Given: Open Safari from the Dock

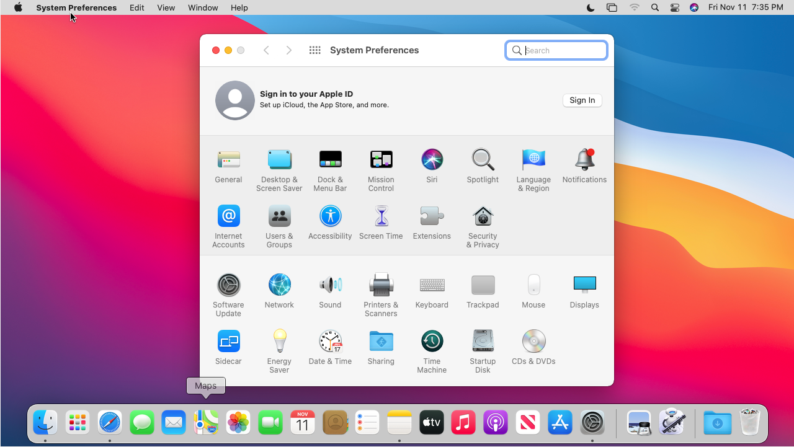Looking at the screenshot, I should pos(110,422).
